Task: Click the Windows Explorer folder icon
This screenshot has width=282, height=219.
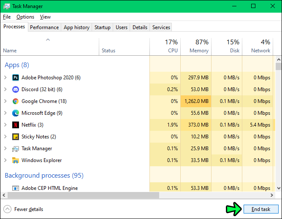Action: tap(16, 160)
